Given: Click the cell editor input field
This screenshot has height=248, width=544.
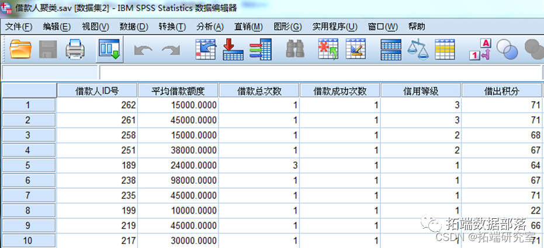Looking at the screenshot, I should click(320, 72).
